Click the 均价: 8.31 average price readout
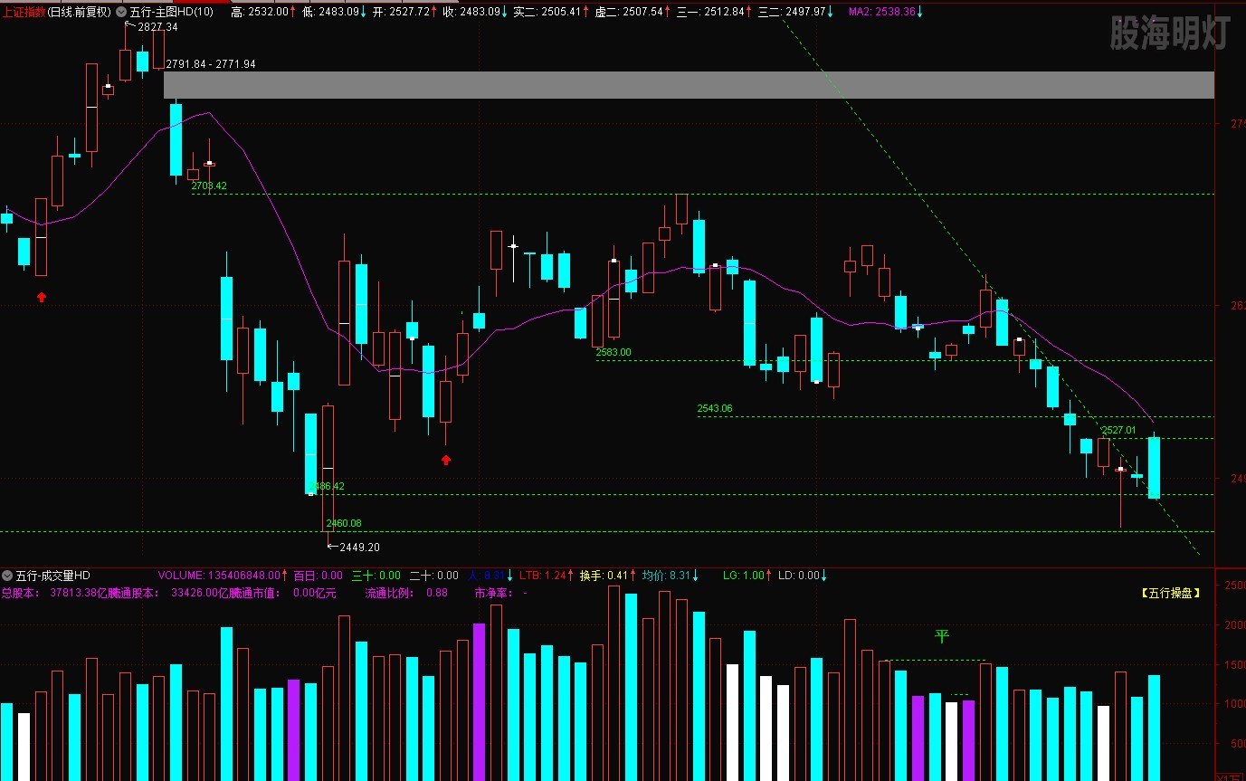The height and width of the screenshot is (781, 1246). (671, 576)
